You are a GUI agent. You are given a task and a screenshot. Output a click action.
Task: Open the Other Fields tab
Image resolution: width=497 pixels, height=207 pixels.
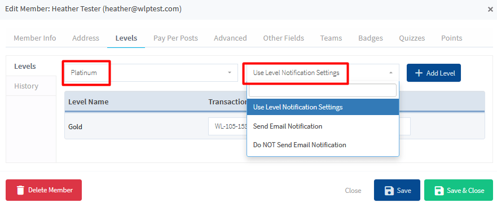coord(283,38)
